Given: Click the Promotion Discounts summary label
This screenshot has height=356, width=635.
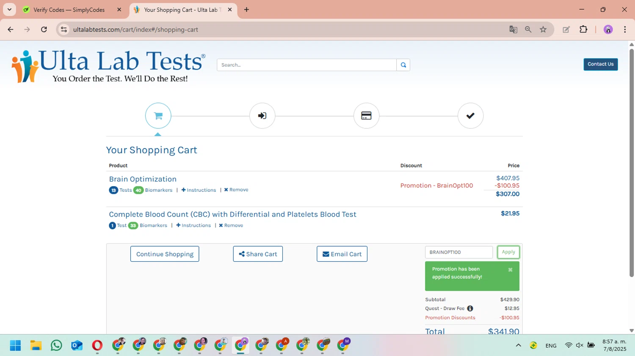Looking at the screenshot, I should click(450, 318).
